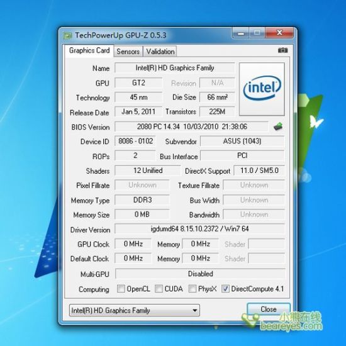
Task: Click the Driver Version field value
Action: (199, 229)
